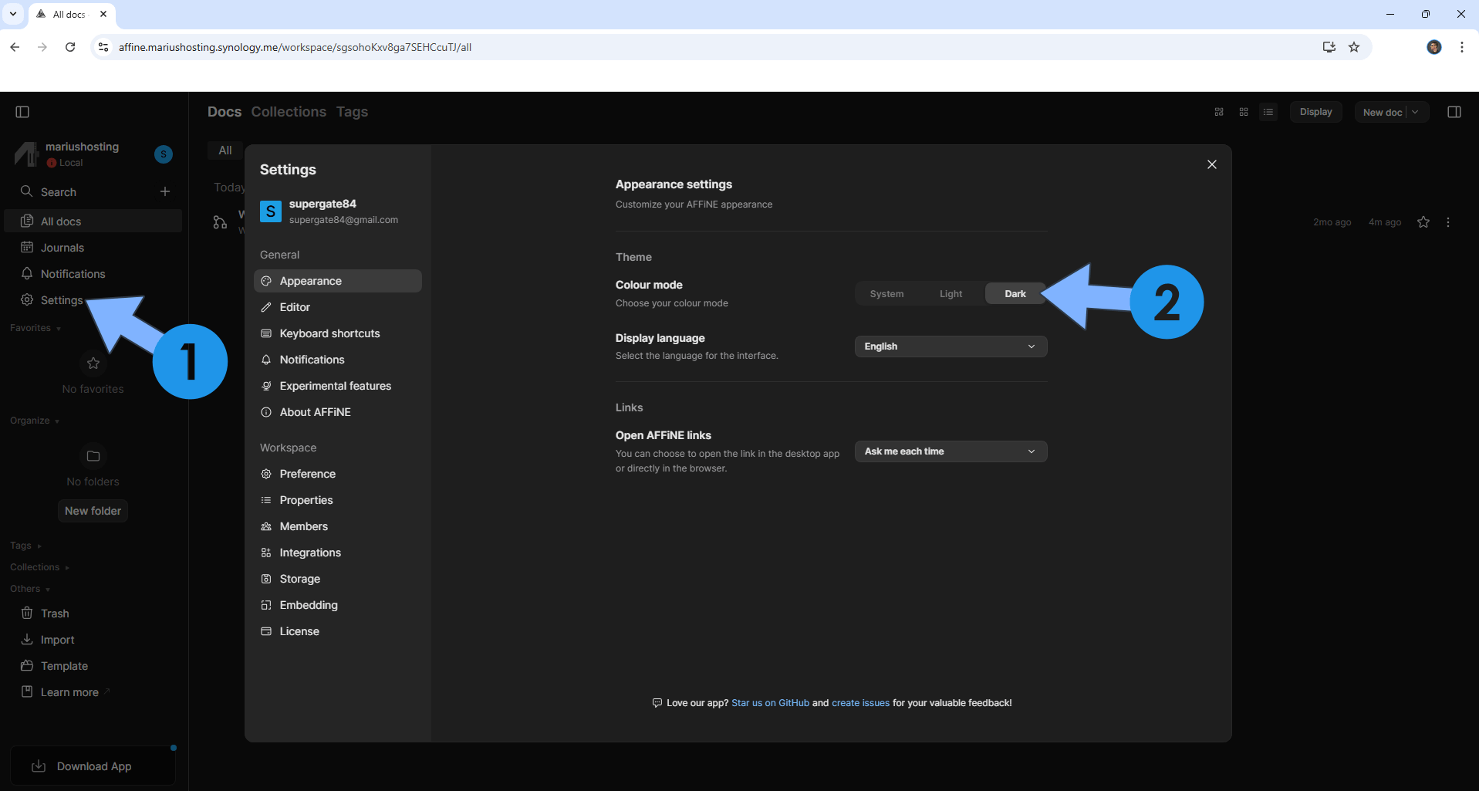Open workspace Members settings
Image resolution: width=1479 pixels, height=791 pixels.
pyautogui.click(x=338, y=526)
